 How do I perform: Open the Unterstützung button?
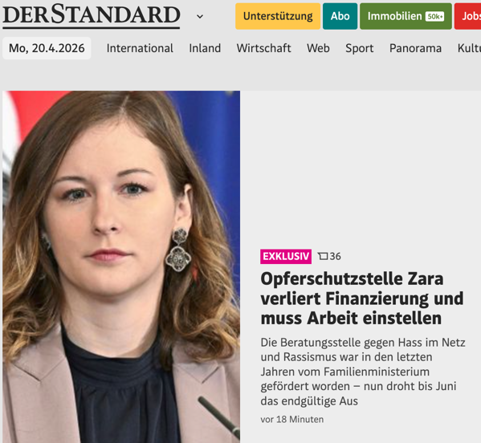pyautogui.click(x=278, y=16)
